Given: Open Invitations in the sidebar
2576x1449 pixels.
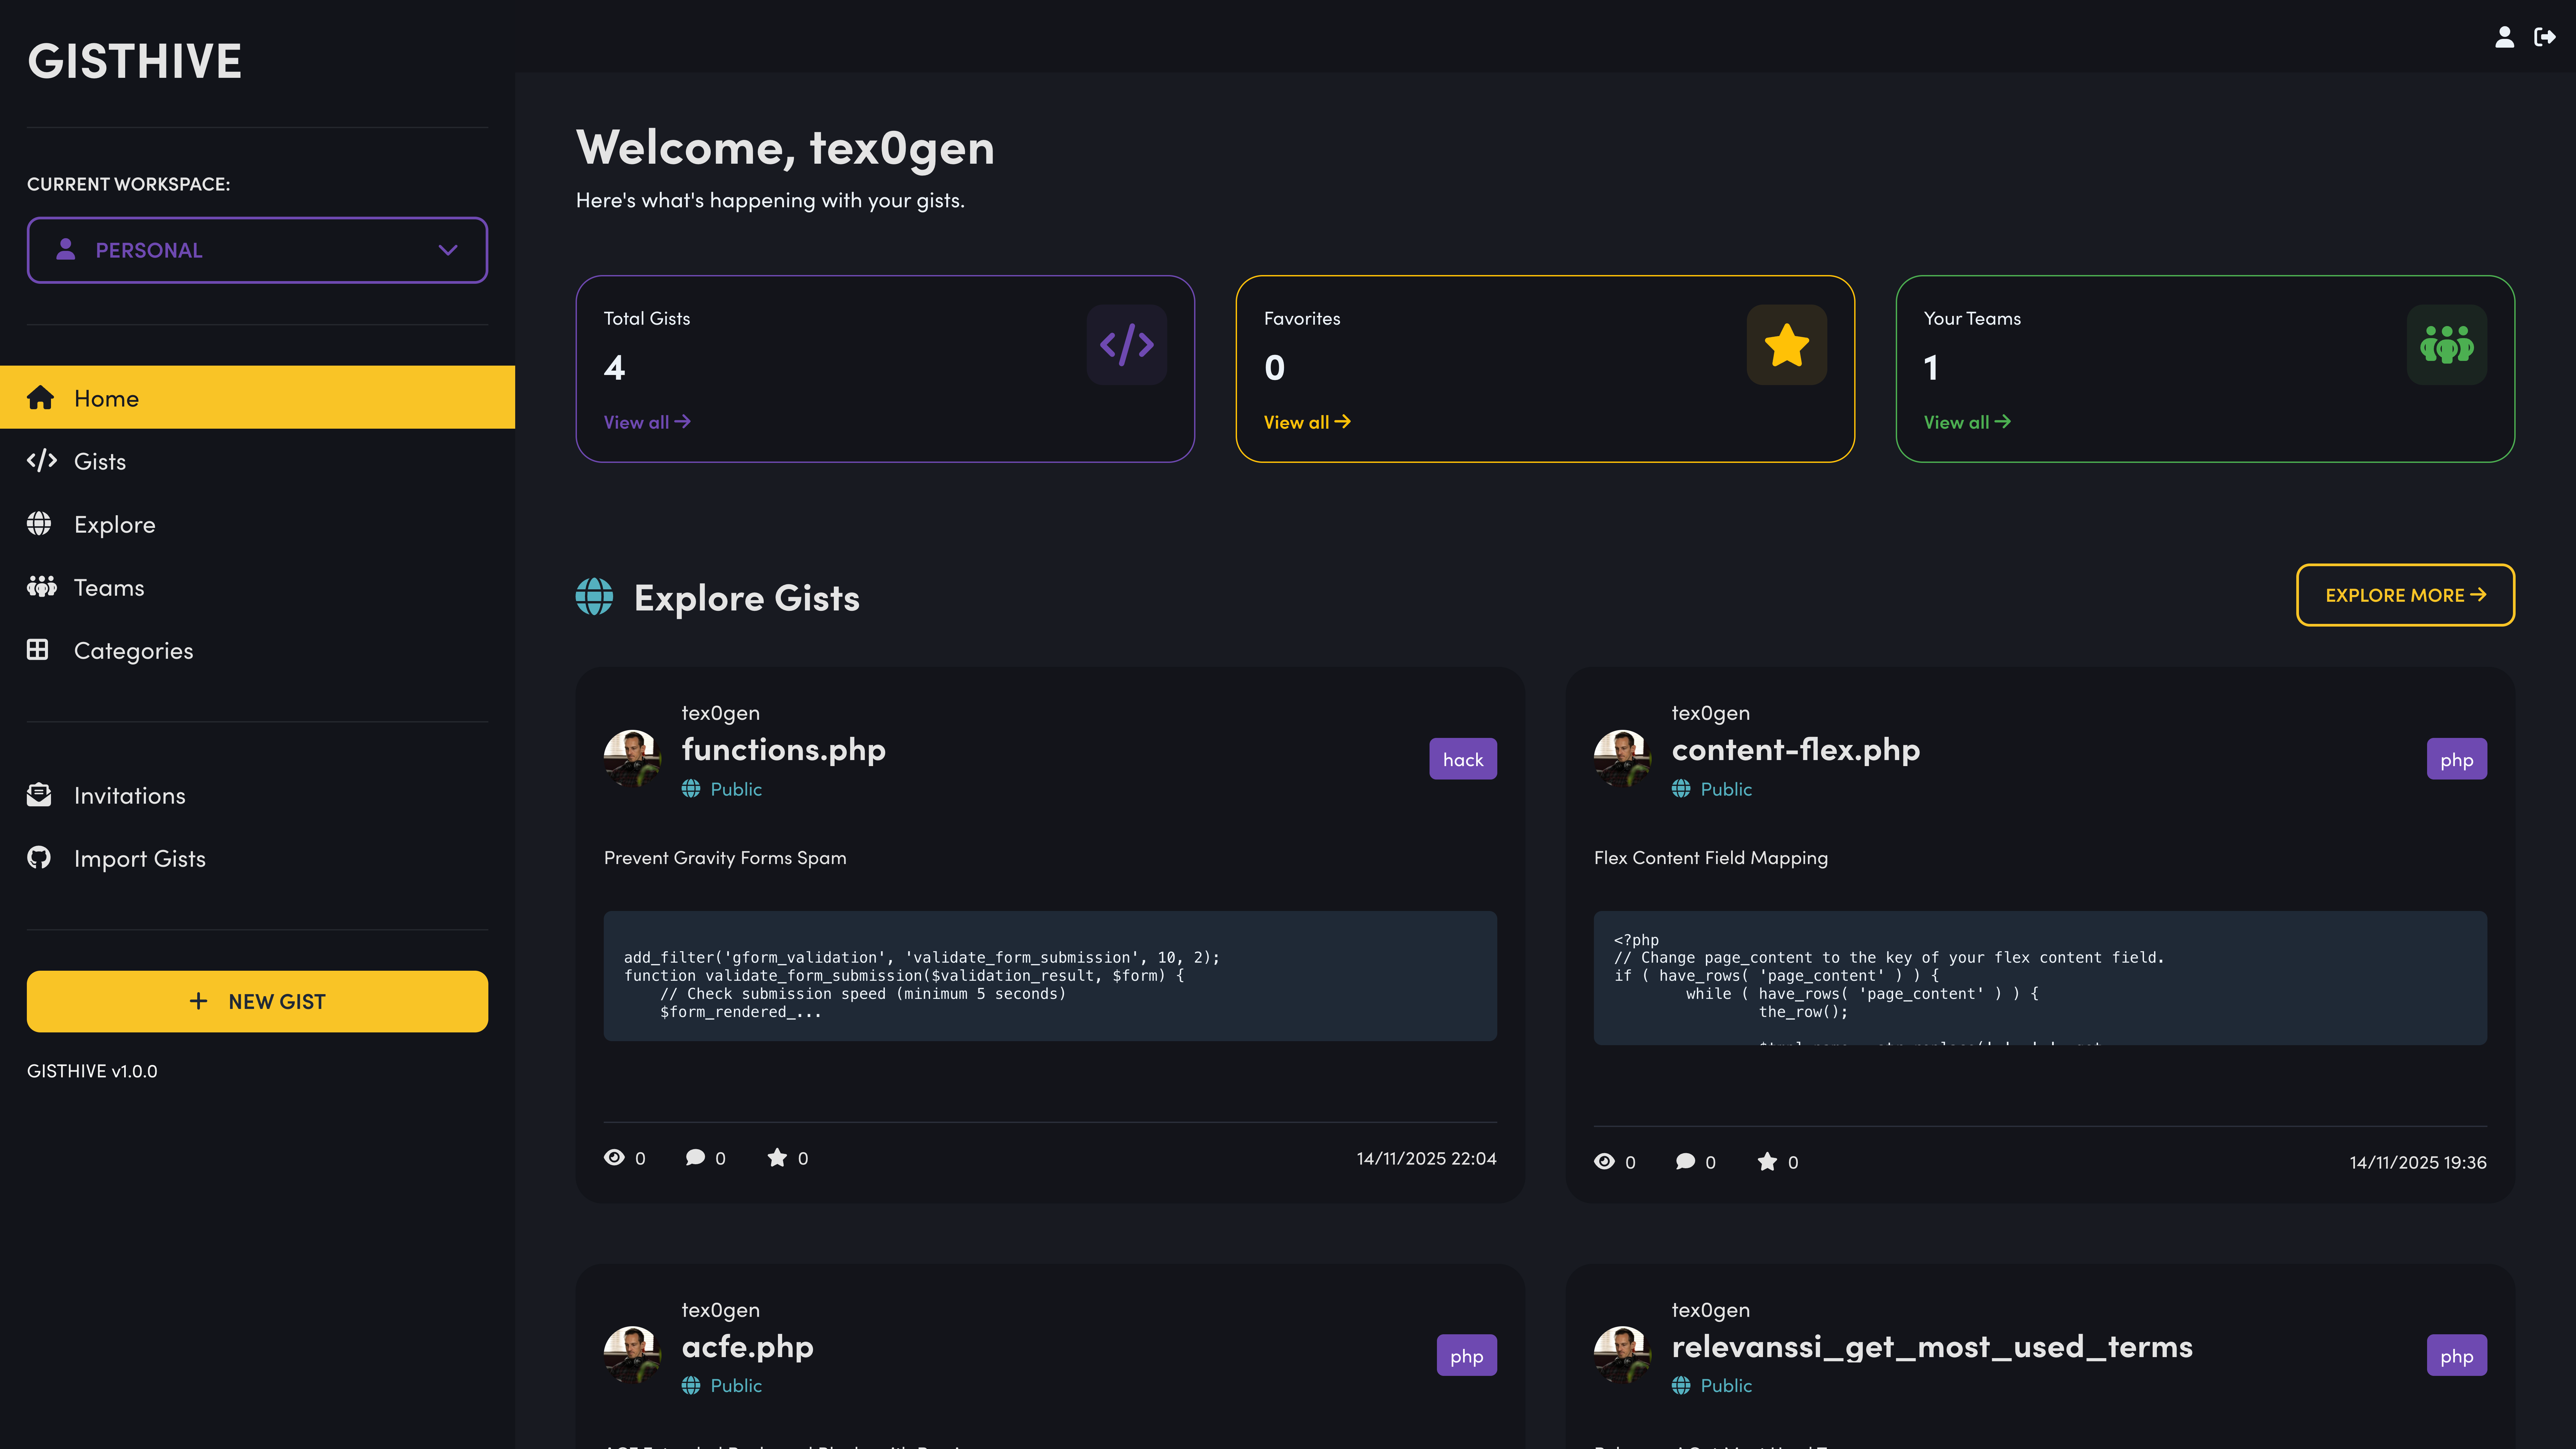Looking at the screenshot, I should click(x=257, y=795).
